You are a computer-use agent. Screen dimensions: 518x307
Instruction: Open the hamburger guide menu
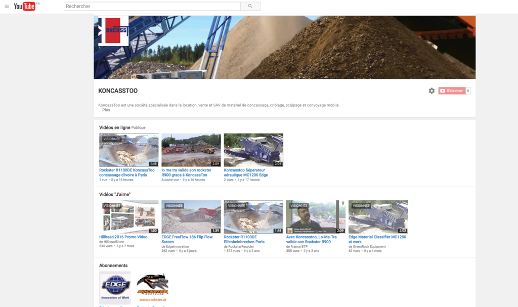coord(7,7)
